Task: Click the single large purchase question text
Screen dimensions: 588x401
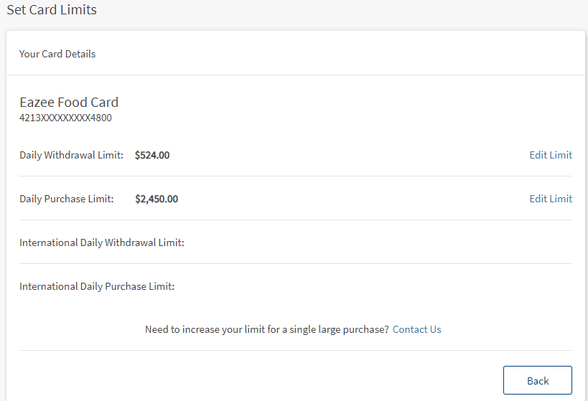Action: (x=266, y=329)
